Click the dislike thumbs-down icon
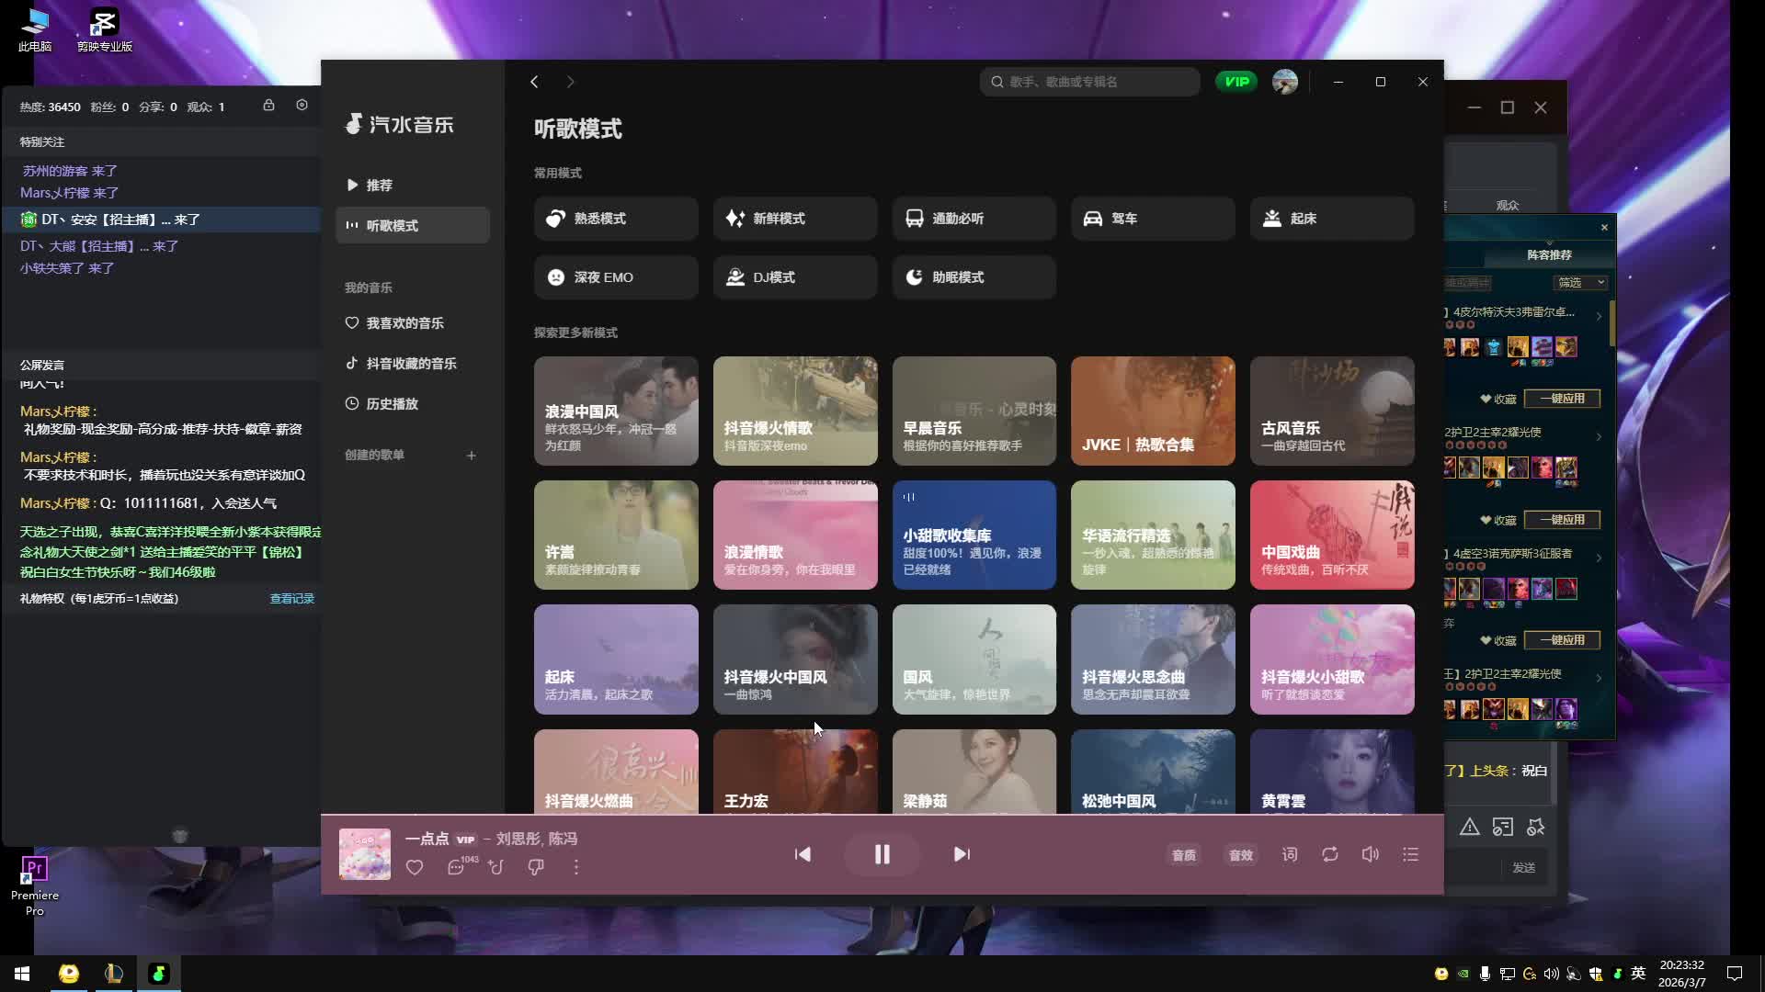Screen dimensions: 1765x992 click(x=536, y=867)
